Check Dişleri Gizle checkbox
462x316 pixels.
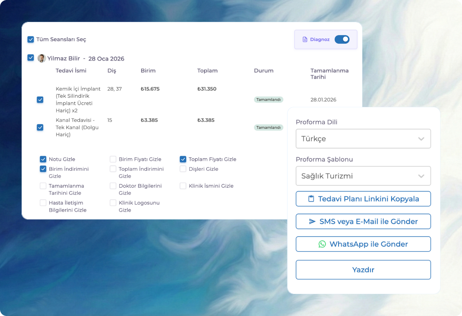(183, 169)
